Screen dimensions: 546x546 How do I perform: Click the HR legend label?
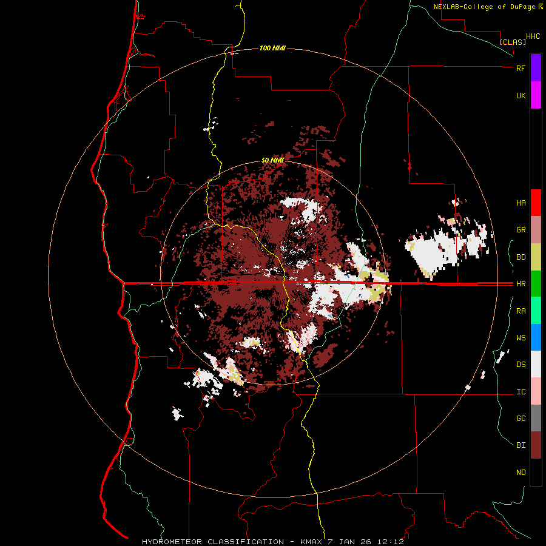(521, 284)
